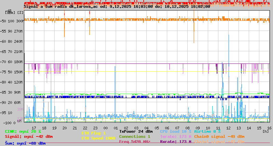Click the '03' hour label on the time axis
This screenshot has height=146, width=273.
(x=136, y=128)
